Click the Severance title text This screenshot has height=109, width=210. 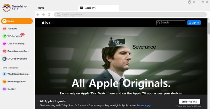tap(144, 47)
